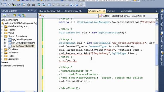Select Servers node in Server Explorer
Screen dimensions: 164x92
pos(5,62)
